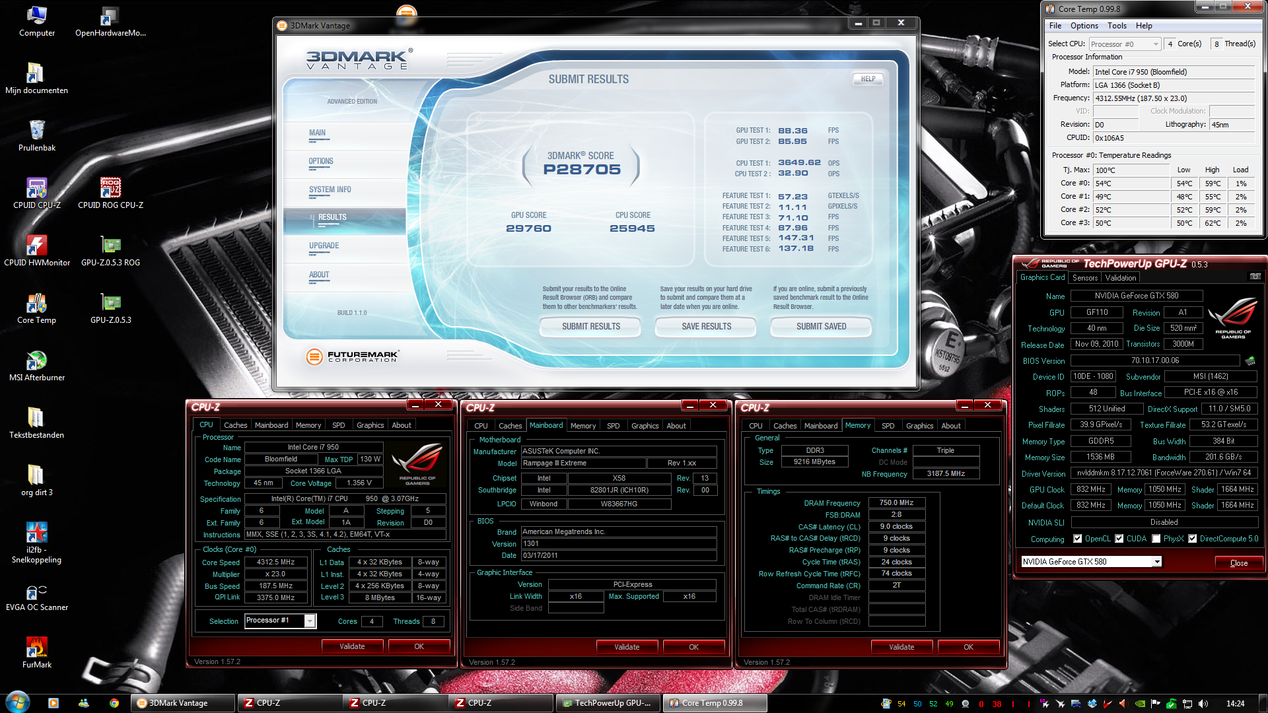Click Close button in GPU-Z
Viewport: 1268px width, 713px height.
pyautogui.click(x=1239, y=563)
